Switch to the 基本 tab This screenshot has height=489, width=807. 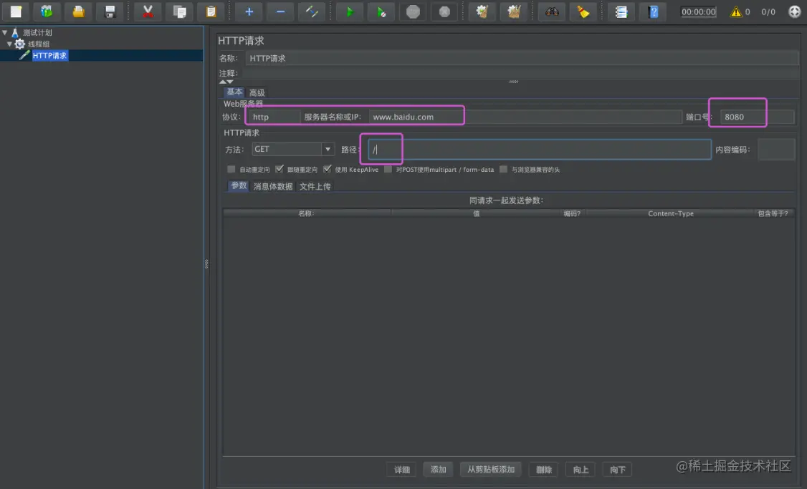(234, 92)
